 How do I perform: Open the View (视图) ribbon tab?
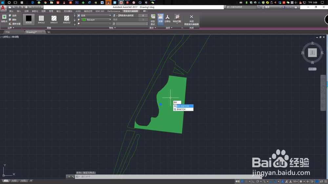click(x=44, y=11)
